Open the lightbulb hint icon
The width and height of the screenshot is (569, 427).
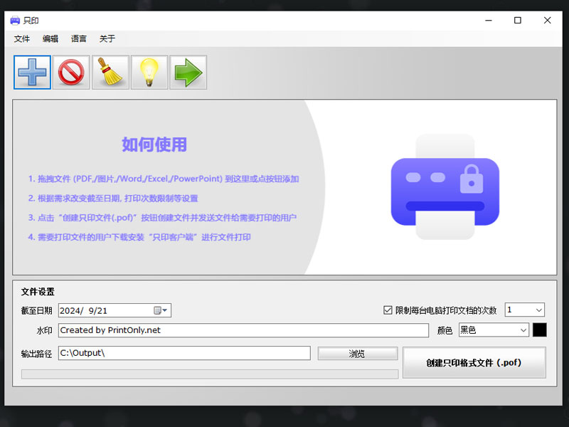(149, 72)
